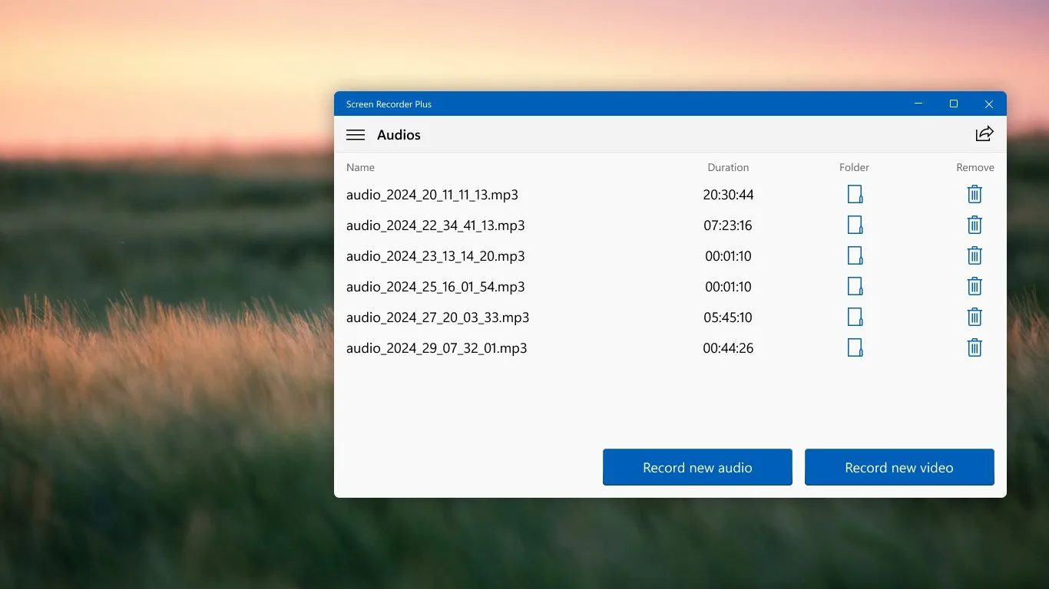Click the Folder column header
The height and width of the screenshot is (589, 1049).
(x=854, y=167)
